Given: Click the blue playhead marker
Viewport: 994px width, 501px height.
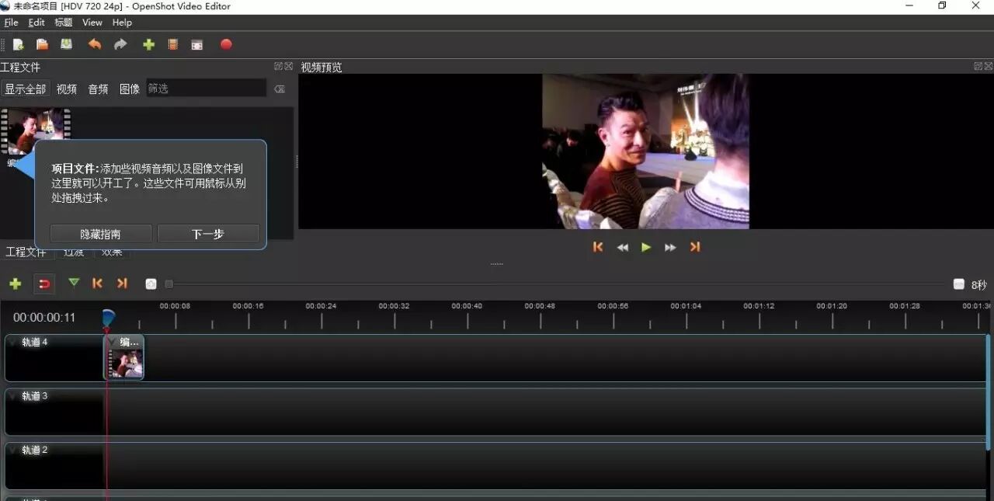Looking at the screenshot, I should 108,317.
